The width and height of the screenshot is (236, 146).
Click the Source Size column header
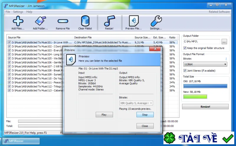(x=143, y=37)
